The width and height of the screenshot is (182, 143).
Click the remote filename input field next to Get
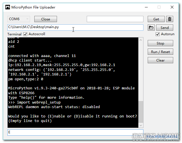115,19
